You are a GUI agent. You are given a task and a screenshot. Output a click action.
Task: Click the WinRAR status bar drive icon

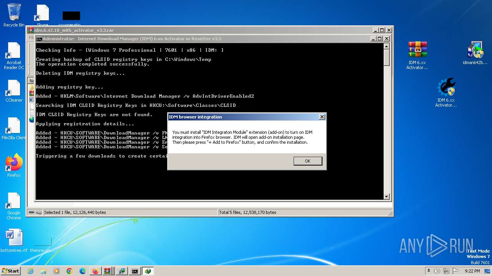click(32, 212)
